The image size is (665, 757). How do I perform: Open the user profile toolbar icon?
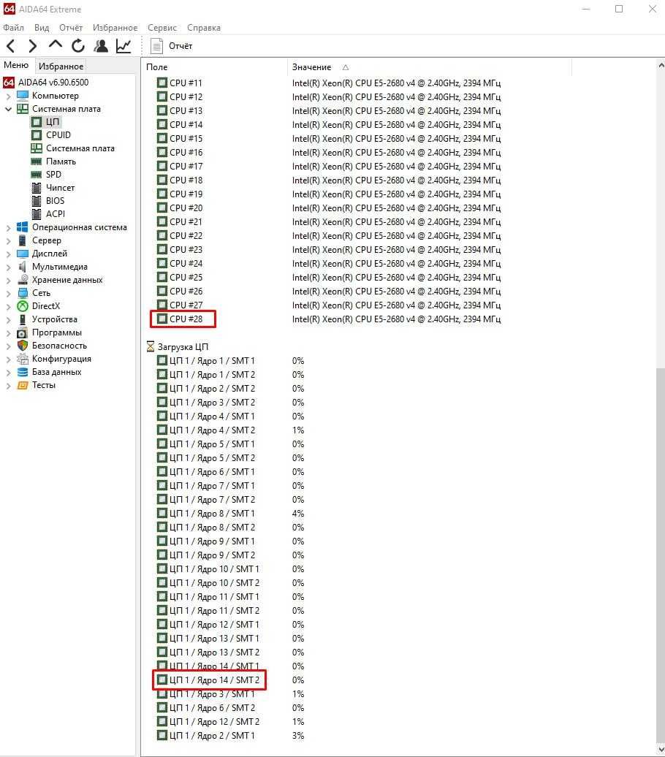(101, 46)
